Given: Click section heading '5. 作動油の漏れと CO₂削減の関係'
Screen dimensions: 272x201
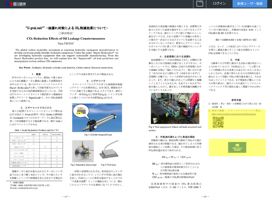Looking at the screenshot, I should coord(175,137).
